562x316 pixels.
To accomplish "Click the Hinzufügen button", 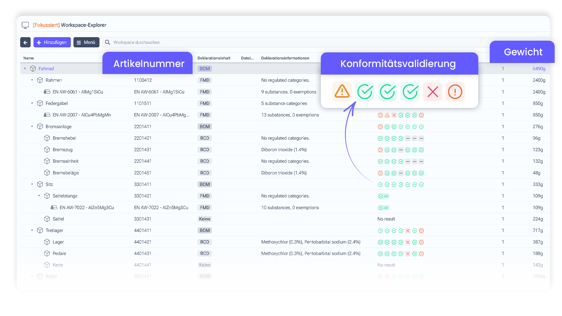I will [52, 42].
